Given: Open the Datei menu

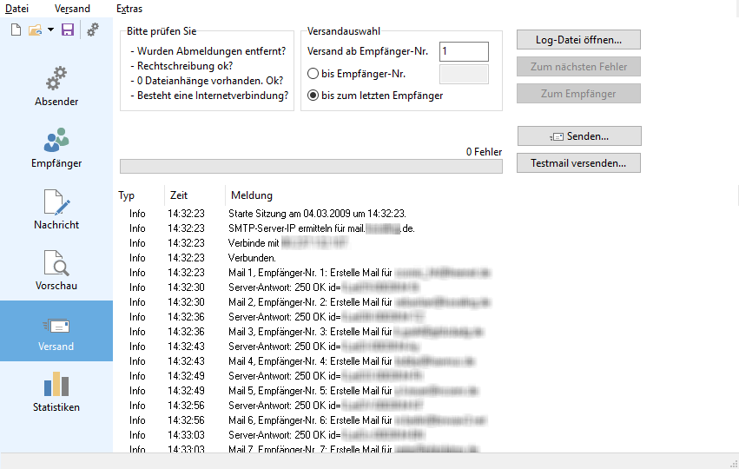Looking at the screenshot, I should coord(17,9).
